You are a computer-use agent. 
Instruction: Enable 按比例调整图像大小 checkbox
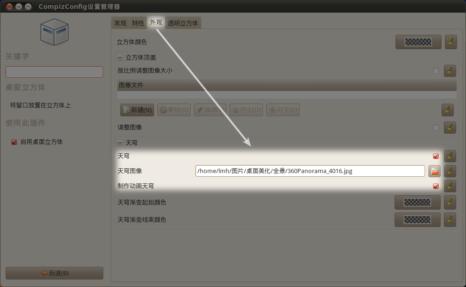tap(435, 71)
